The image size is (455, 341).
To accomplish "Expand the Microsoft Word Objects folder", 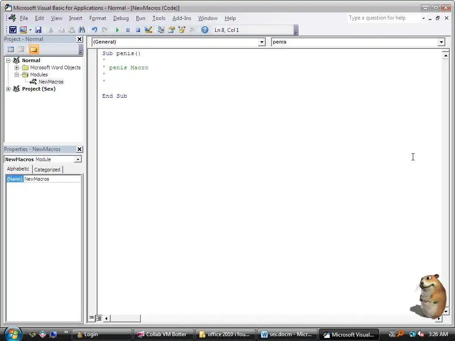I will (16, 67).
